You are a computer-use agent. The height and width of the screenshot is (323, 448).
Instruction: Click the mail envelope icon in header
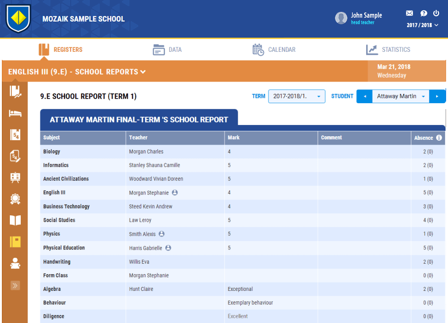point(410,13)
